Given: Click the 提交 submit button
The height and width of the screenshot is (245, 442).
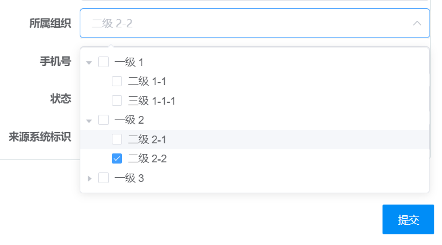Looking at the screenshot, I should 408,219.
